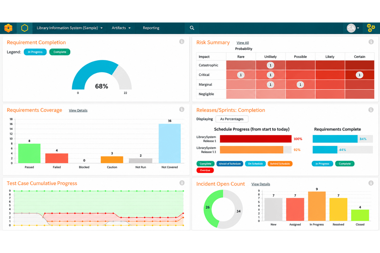Open the gears administration icon
The height and width of the screenshot is (253, 380).
click(x=371, y=28)
